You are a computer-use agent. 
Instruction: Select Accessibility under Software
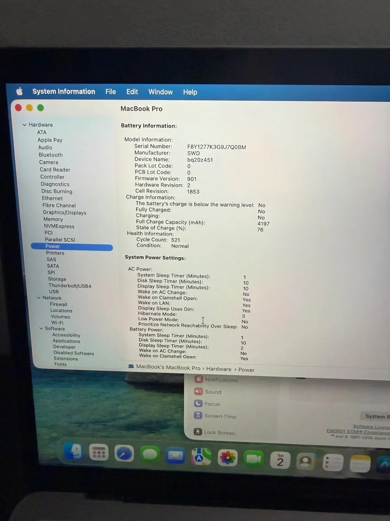pos(66,335)
